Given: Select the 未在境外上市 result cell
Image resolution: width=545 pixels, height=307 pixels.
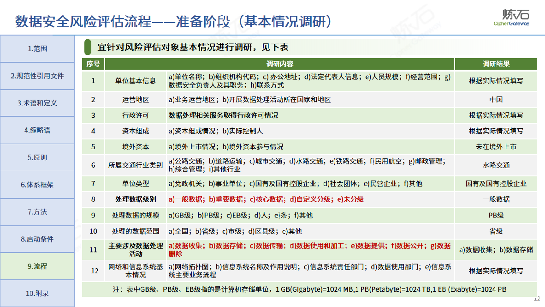Looking at the screenshot, I should 496,146.
